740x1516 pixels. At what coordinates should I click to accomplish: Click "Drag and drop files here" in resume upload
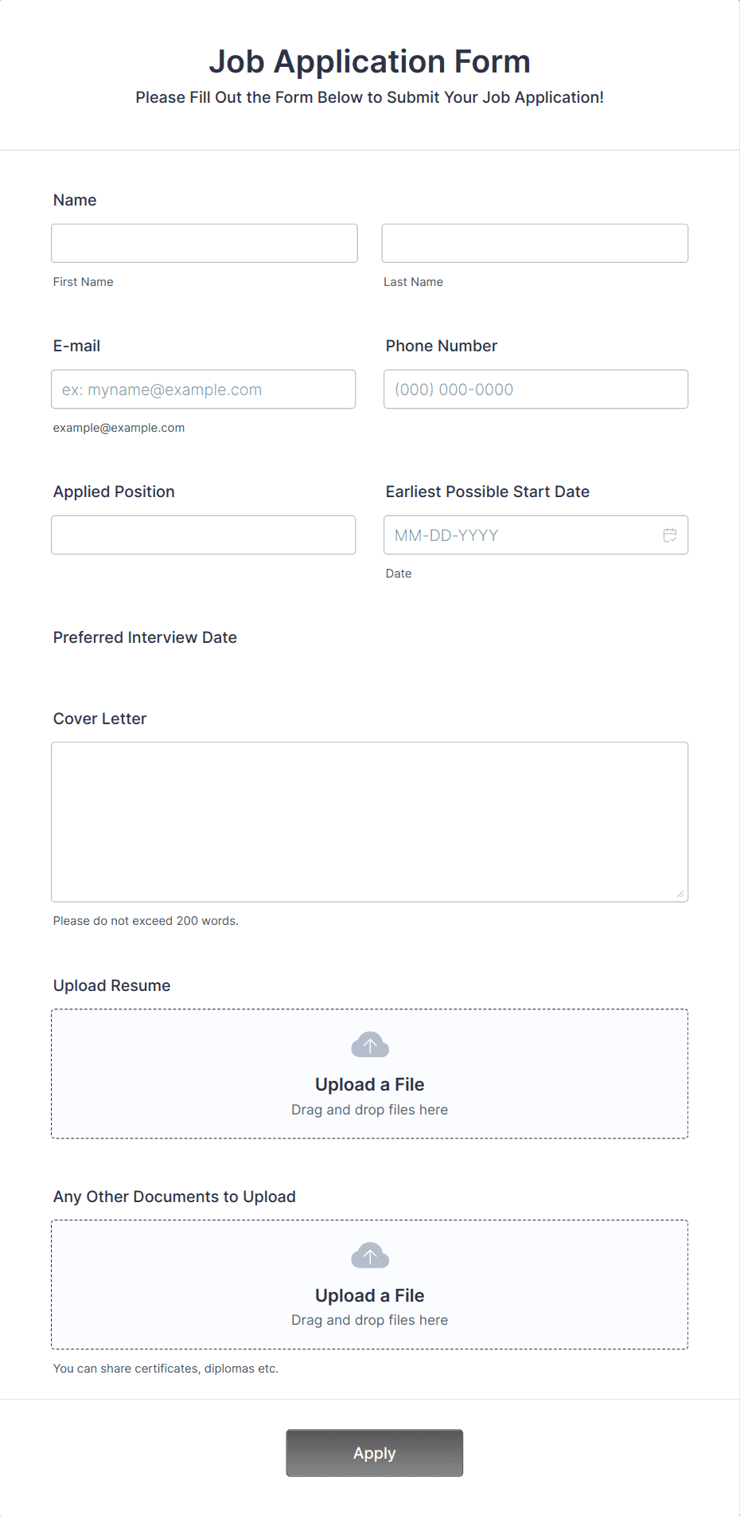[x=370, y=1110]
